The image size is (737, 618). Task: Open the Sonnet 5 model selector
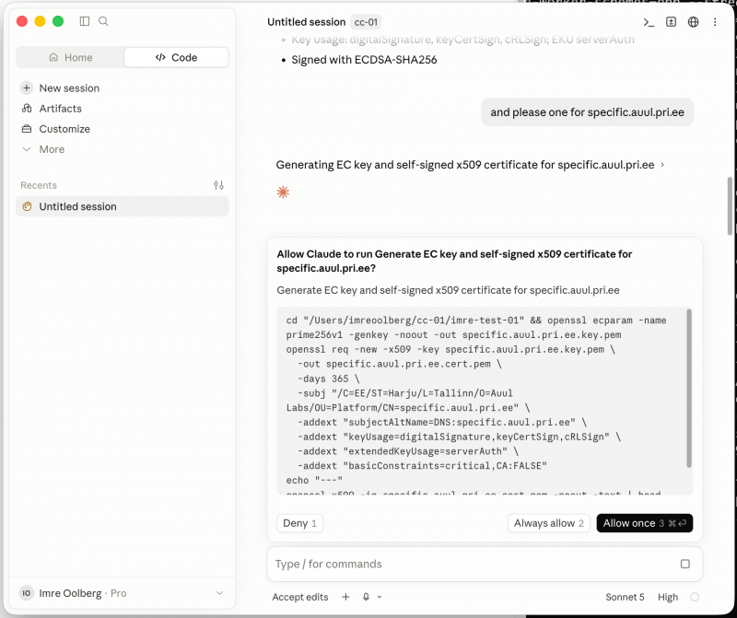(x=625, y=597)
